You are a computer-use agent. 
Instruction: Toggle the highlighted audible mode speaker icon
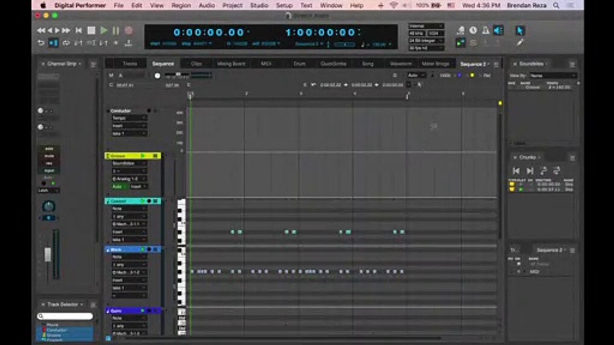tap(498, 31)
